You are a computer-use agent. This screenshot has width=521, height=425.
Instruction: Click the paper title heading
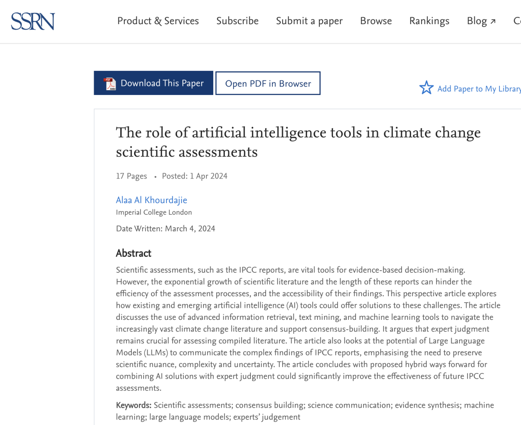tap(298, 142)
